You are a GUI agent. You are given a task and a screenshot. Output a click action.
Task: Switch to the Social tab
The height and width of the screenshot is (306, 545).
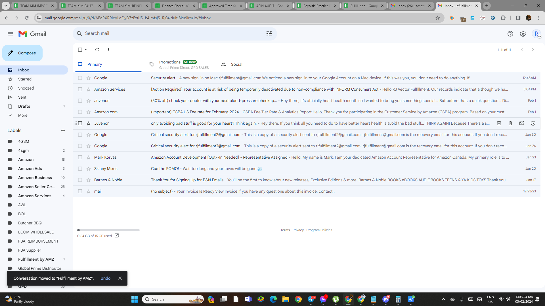[232, 64]
